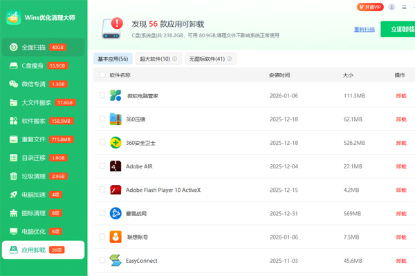The height and width of the screenshot is (276, 415).
Task: Select the Adobe Flash Player 10 ActiveX name
Action: click(163, 190)
